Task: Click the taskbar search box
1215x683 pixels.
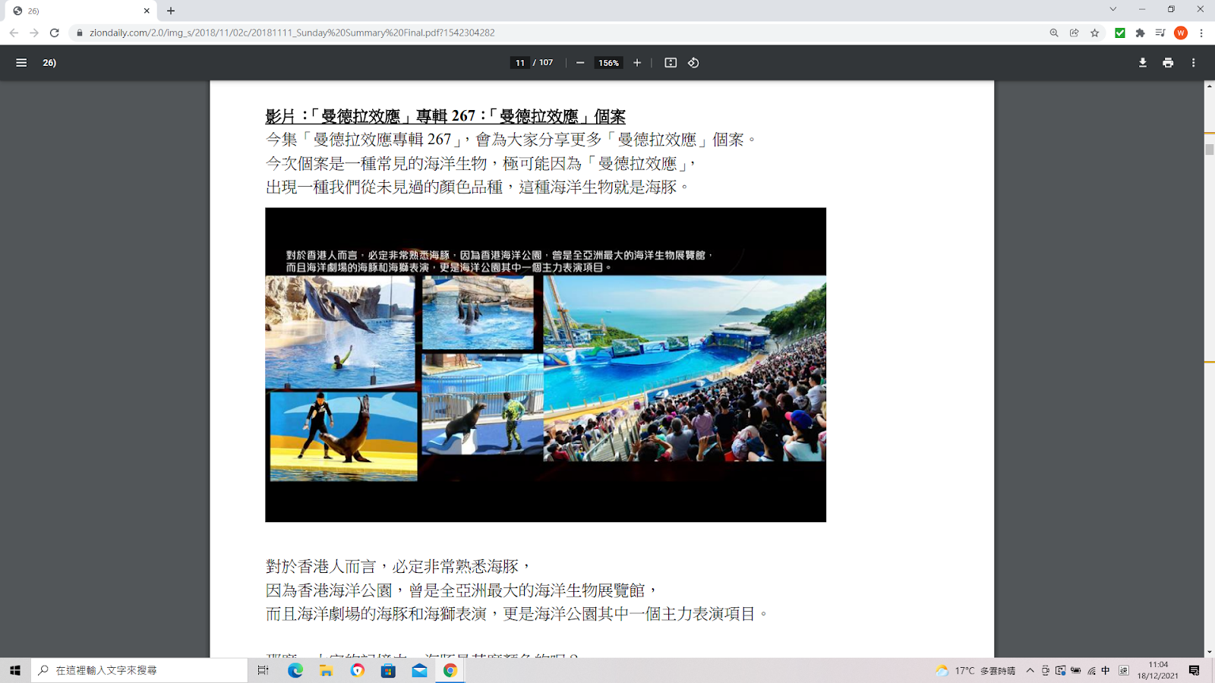Action: 140,670
